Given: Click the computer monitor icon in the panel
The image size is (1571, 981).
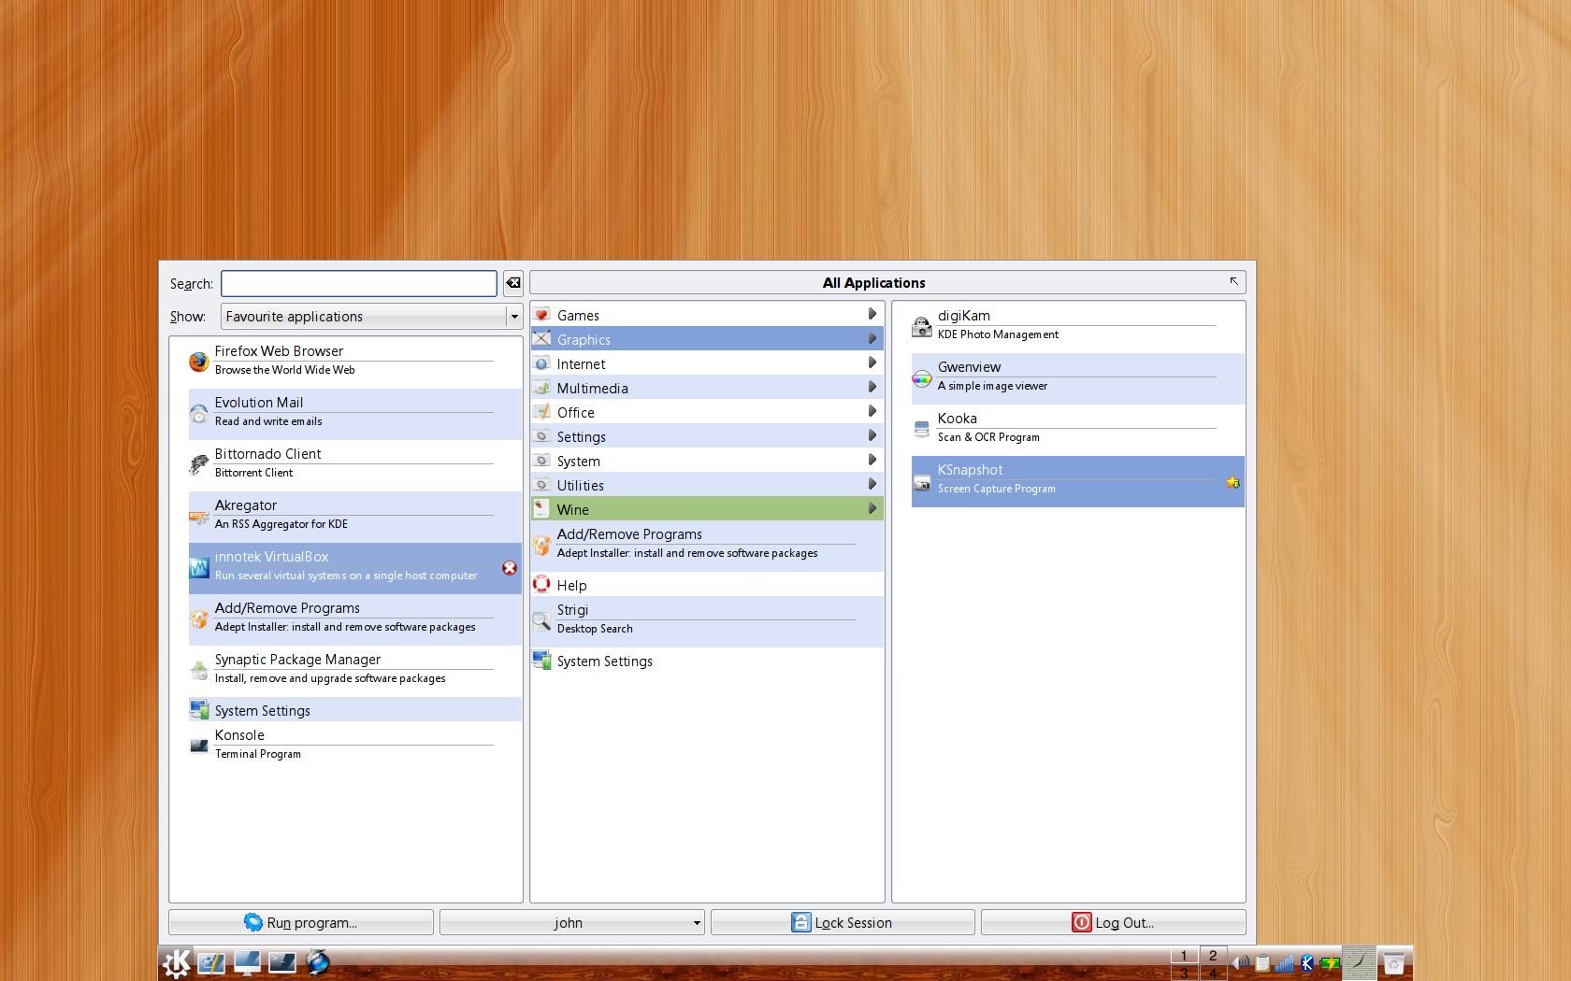Looking at the screenshot, I should [x=247, y=962].
